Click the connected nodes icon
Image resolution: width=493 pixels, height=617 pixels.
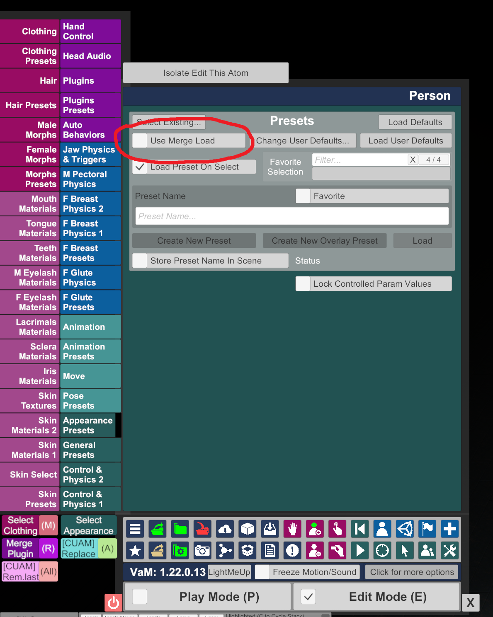coord(225,550)
